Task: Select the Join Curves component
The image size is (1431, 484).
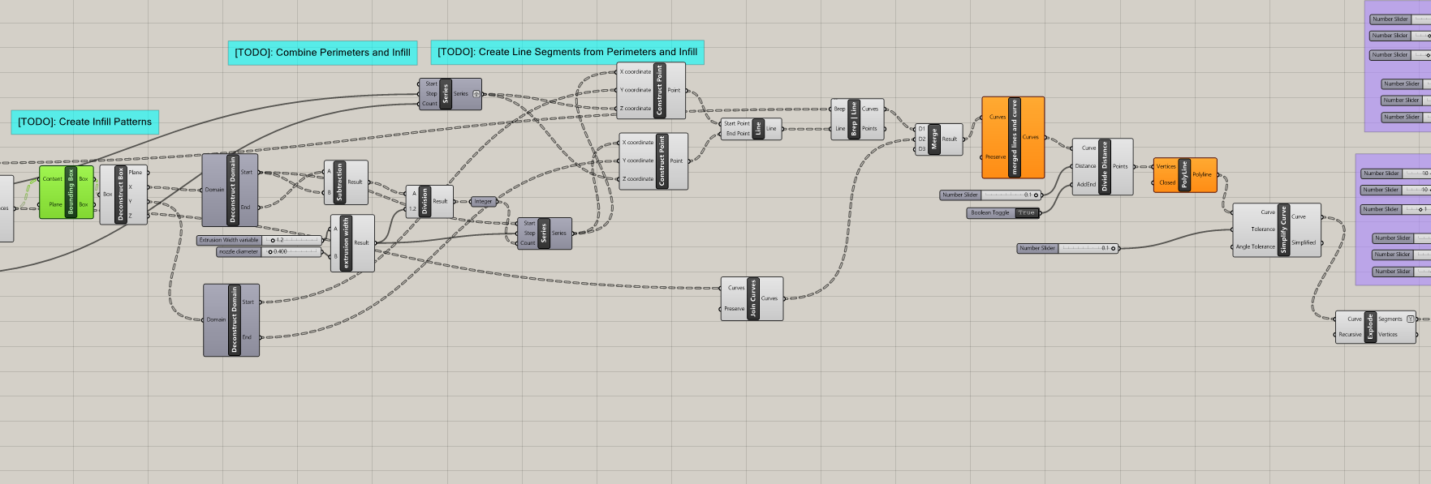Action: [752, 298]
